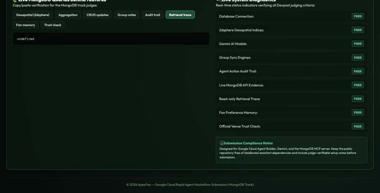This screenshot has height=193, width=380.
Task: Click the compliance notes paragraph text
Action: 288,153
